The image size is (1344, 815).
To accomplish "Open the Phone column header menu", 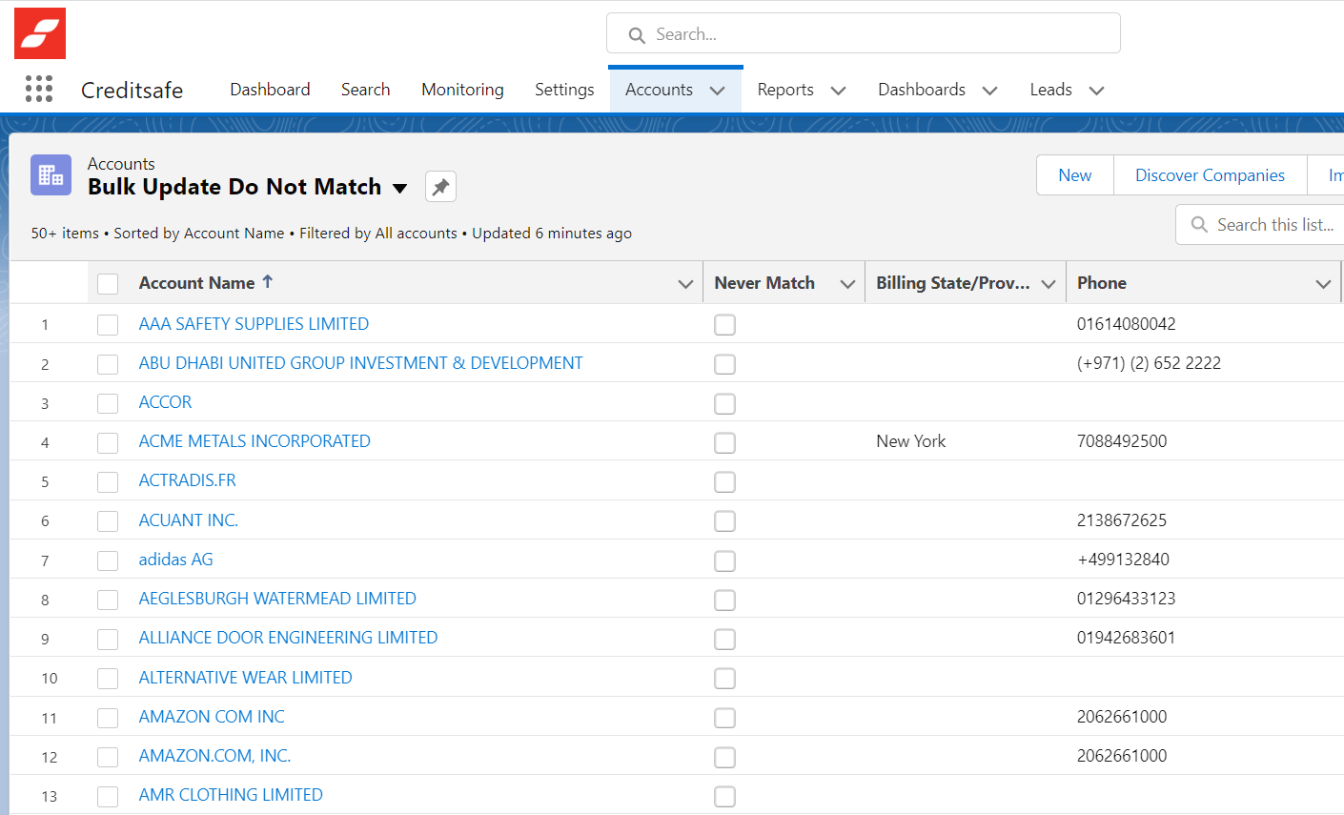I will pos(1323,283).
